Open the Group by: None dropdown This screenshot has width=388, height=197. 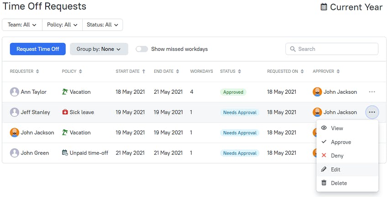pos(99,49)
